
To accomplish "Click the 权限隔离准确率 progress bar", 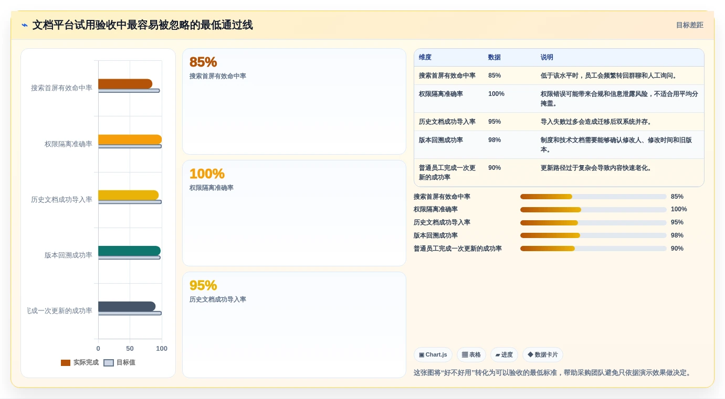I will tap(593, 210).
